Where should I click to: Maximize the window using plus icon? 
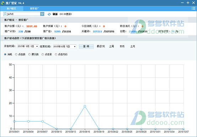pos(188,2)
